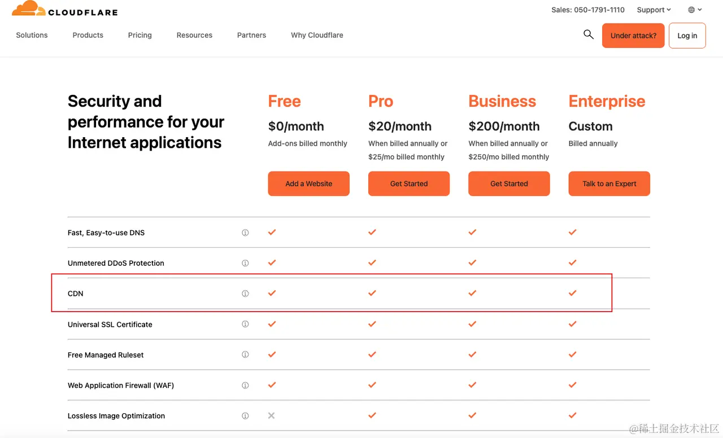The height and width of the screenshot is (438, 723).
Task: Click info icon for Lossless Image Optimization
Action: (x=245, y=416)
